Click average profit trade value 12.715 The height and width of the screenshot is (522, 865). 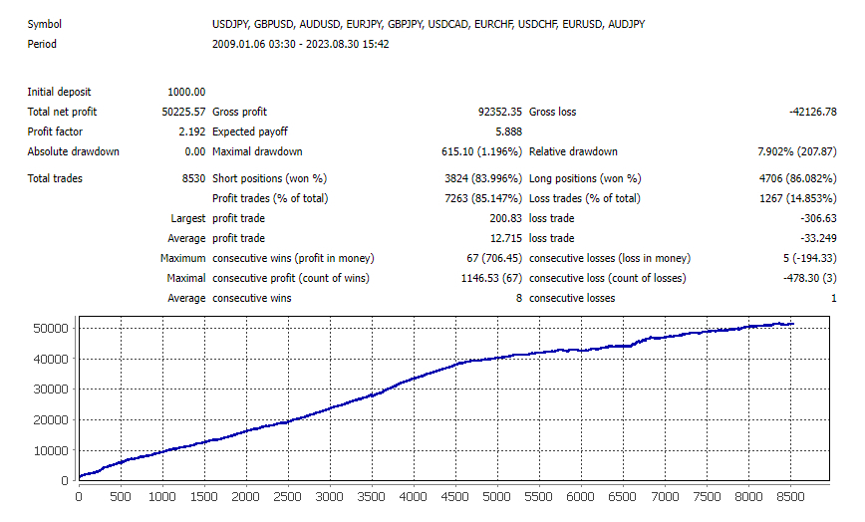point(505,238)
